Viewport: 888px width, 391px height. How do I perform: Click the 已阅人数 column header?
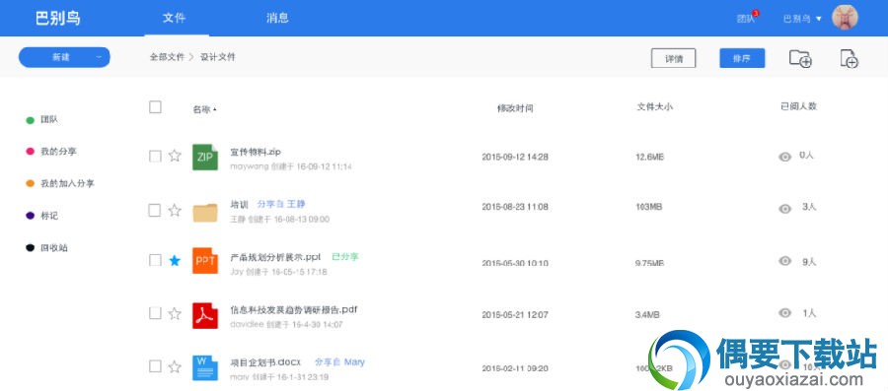[798, 105]
